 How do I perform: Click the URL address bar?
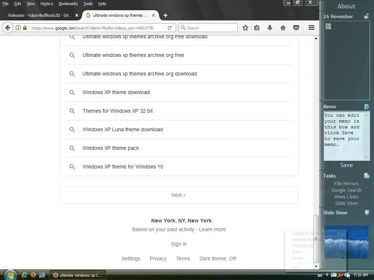(93, 28)
